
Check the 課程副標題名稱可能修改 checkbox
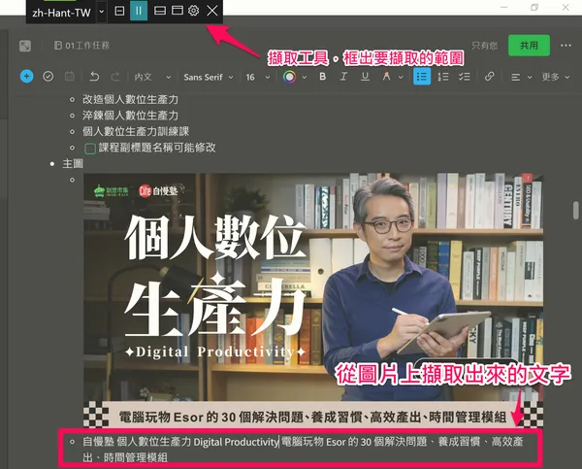[90, 149]
